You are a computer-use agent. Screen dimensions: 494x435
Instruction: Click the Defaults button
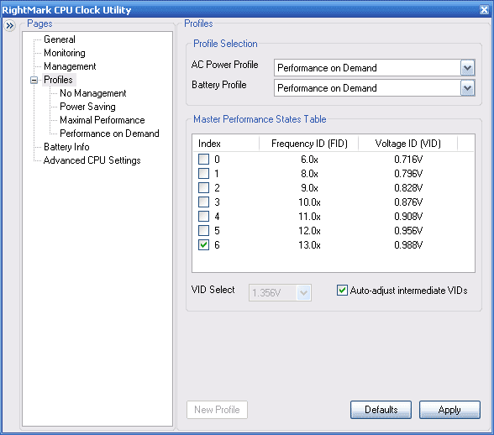pos(381,410)
